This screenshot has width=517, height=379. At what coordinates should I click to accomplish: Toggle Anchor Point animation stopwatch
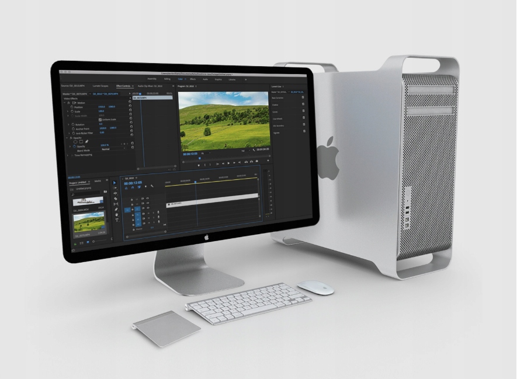point(73,129)
